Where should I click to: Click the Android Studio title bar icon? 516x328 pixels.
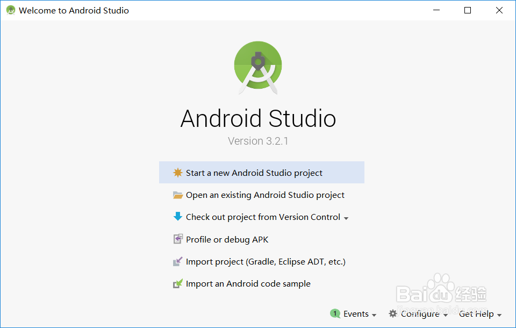(x=11, y=10)
